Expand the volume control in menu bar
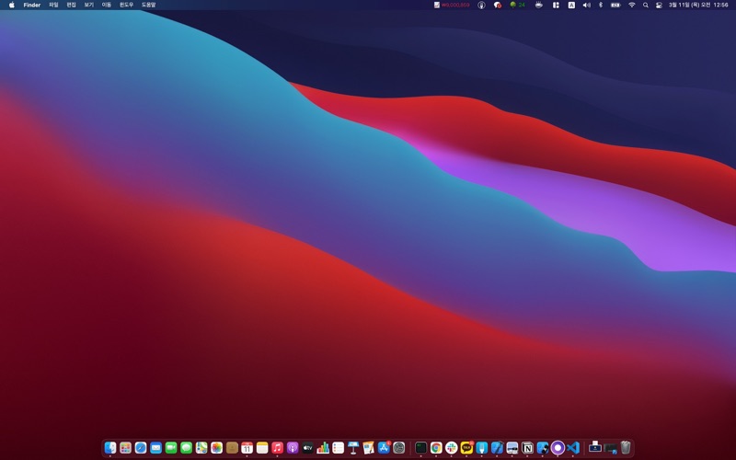Screen dimensions: 736x460 (586, 5)
